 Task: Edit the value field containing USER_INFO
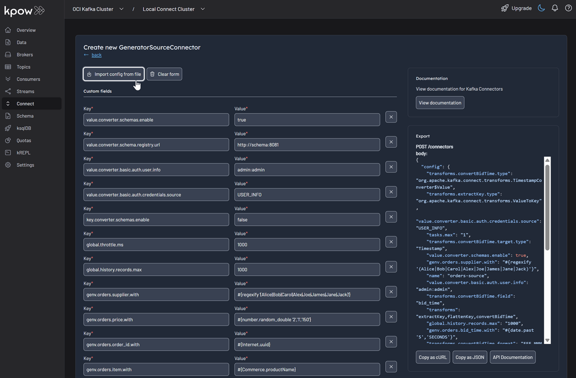pos(307,194)
